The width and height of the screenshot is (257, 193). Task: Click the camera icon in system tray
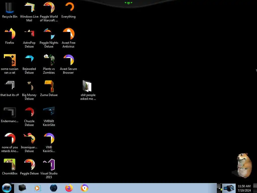(x=229, y=188)
